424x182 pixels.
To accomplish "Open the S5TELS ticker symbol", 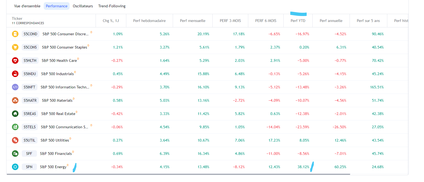I will [30, 127].
